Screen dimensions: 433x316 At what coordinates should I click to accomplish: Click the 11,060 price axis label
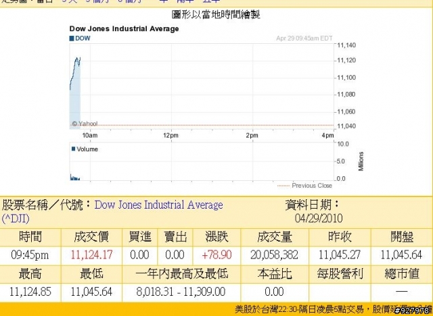click(x=346, y=112)
